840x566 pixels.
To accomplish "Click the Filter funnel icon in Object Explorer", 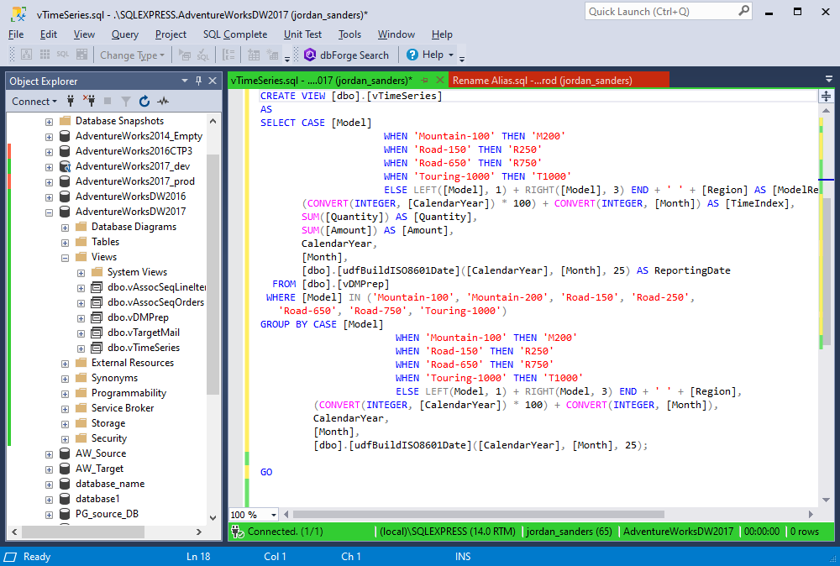I will 126,102.
